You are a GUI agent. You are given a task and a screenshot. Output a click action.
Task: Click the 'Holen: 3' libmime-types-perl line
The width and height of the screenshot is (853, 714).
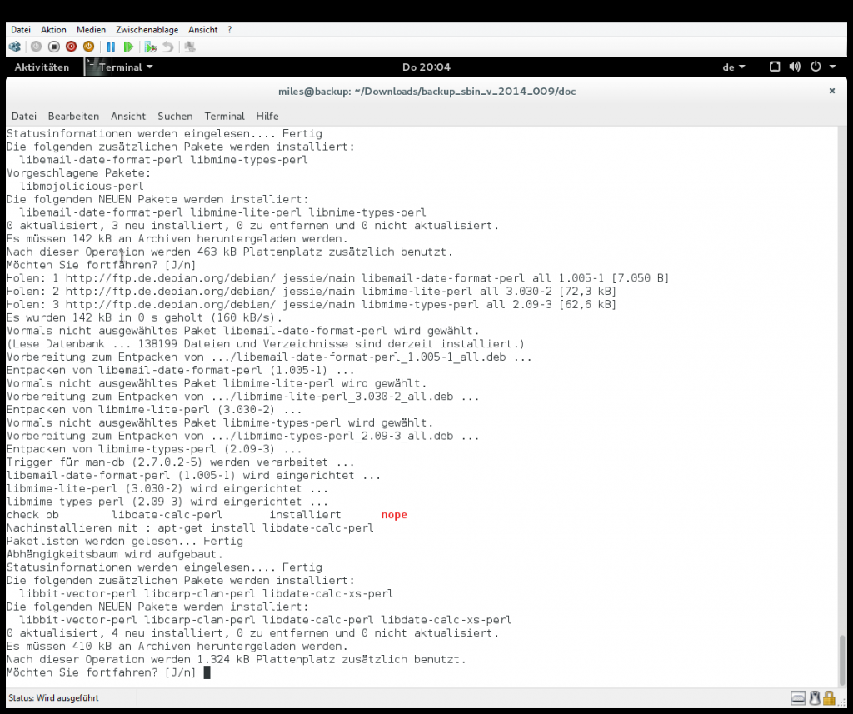pyautogui.click(x=312, y=304)
